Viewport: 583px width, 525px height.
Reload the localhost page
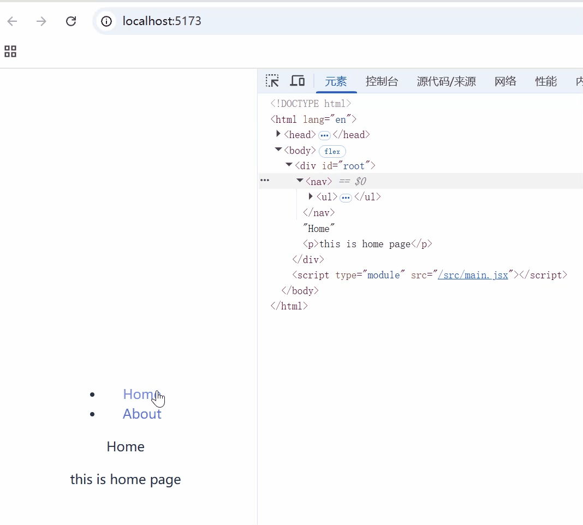(70, 21)
